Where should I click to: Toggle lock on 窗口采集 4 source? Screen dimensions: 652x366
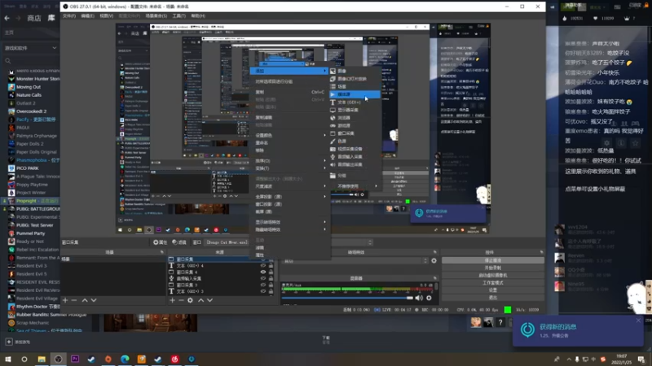[x=271, y=272]
